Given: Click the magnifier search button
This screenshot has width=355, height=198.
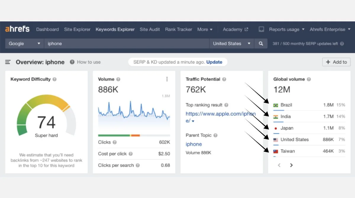Looking at the screenshot, I should (261, 43).
